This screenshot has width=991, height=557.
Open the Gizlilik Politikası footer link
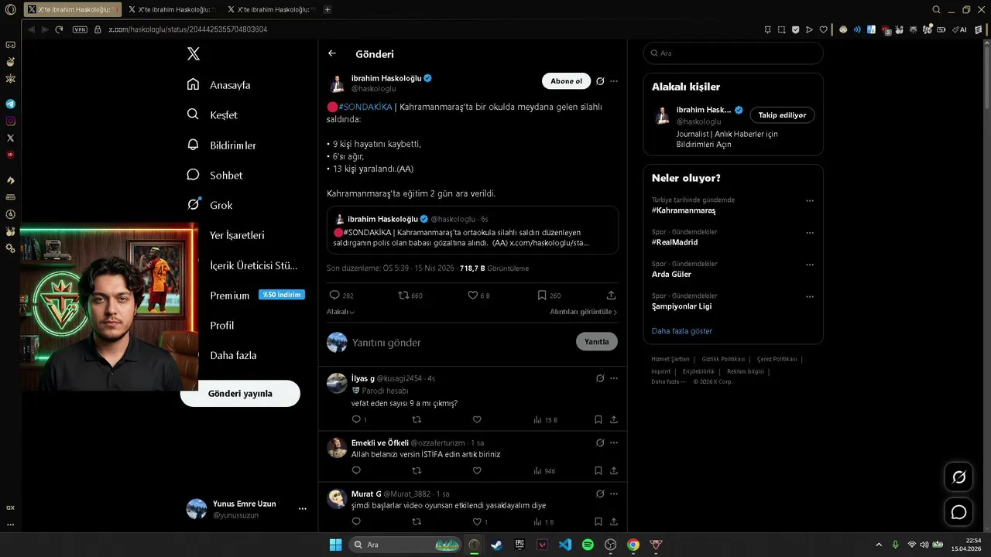(x=723, y=359)
